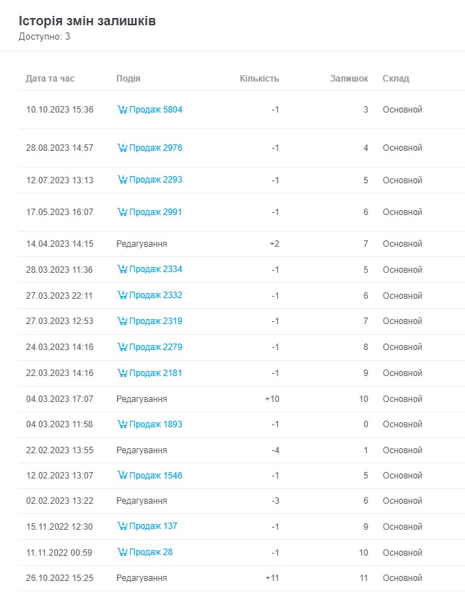Open sale link Продаж 2279

click(155, 347)
